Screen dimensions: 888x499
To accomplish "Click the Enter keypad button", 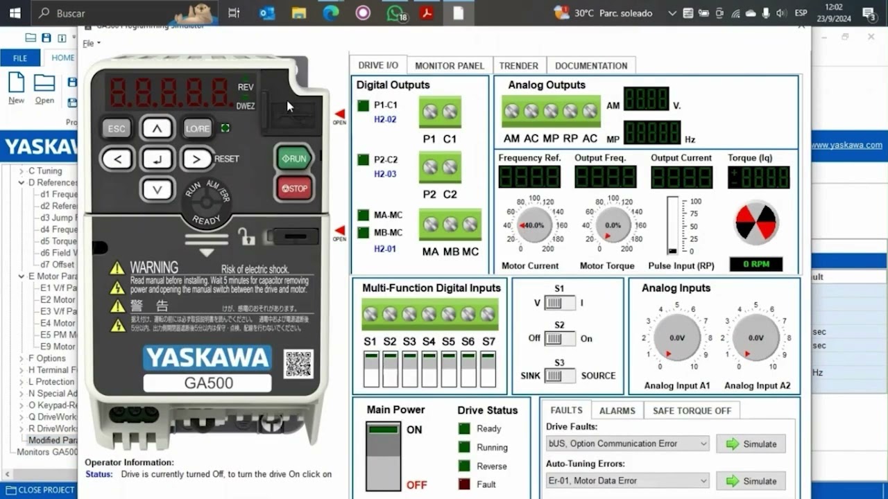I will coord(157,159).
